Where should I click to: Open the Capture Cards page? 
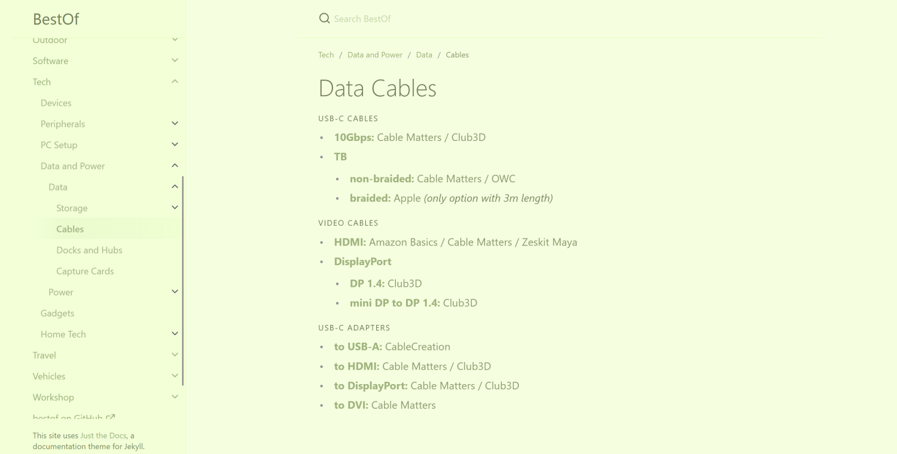pyautogui.click(x=85, y=271)
